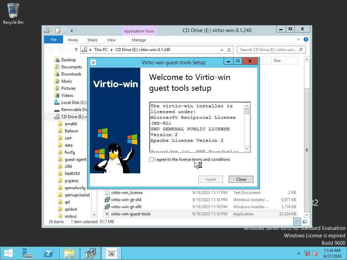Open File Explorer taskbar icon
Viewport: 347px width, 260px height.
(69, 253)
